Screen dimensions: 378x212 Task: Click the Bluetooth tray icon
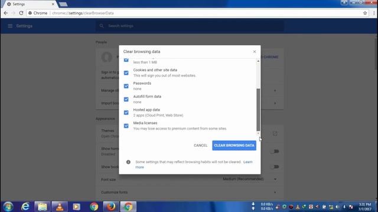click(x=344, y=207)
